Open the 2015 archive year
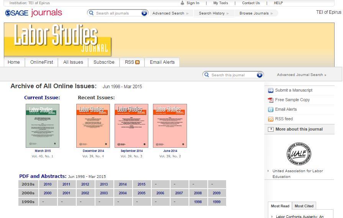Viewport: 343px width, 218px height. click(141, 184)
